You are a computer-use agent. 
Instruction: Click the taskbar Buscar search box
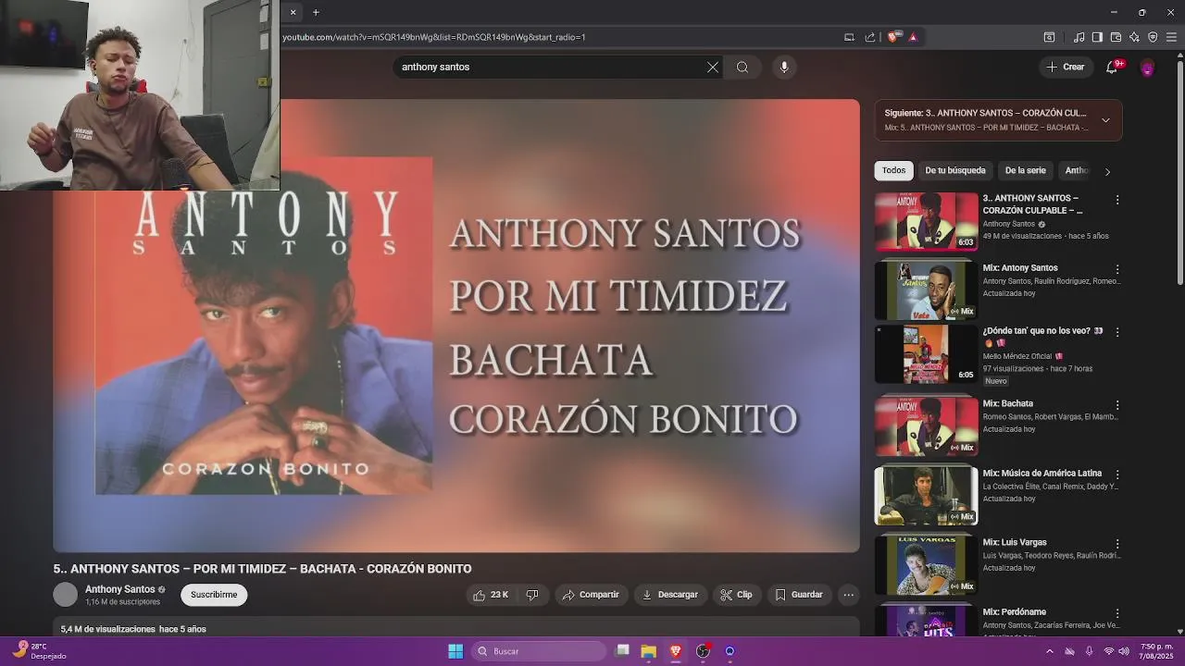540,651
